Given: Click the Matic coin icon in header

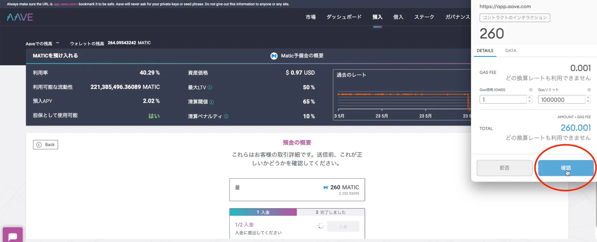Looking at the screenshot, I should 274,56.
